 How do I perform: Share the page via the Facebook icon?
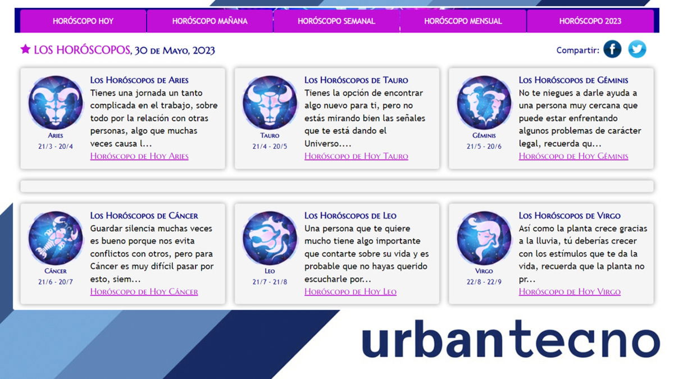612,49
